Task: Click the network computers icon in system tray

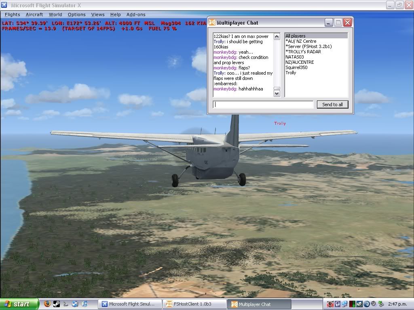Action: coord(344,304)
